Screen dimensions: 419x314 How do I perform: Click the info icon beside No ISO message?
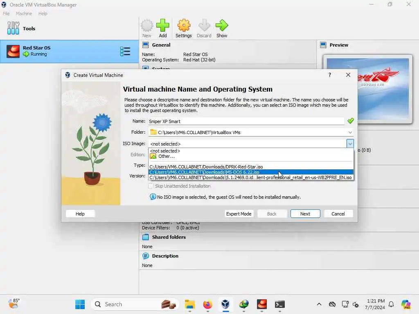click(153, 197)
